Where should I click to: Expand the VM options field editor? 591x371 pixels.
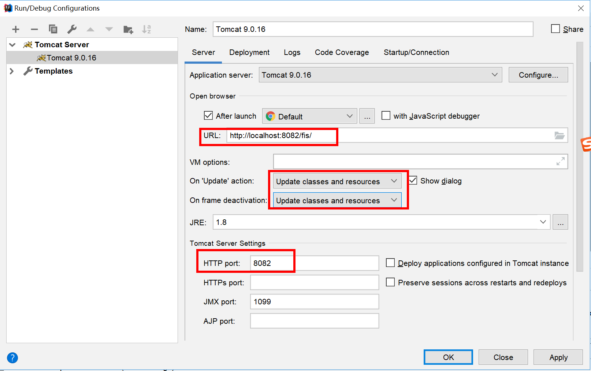click(560, 162)
